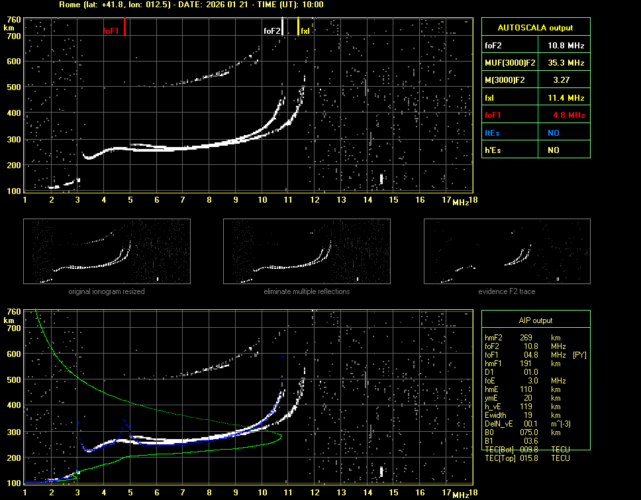Click the white foF2 marker on top ionogram

point(283,26)
